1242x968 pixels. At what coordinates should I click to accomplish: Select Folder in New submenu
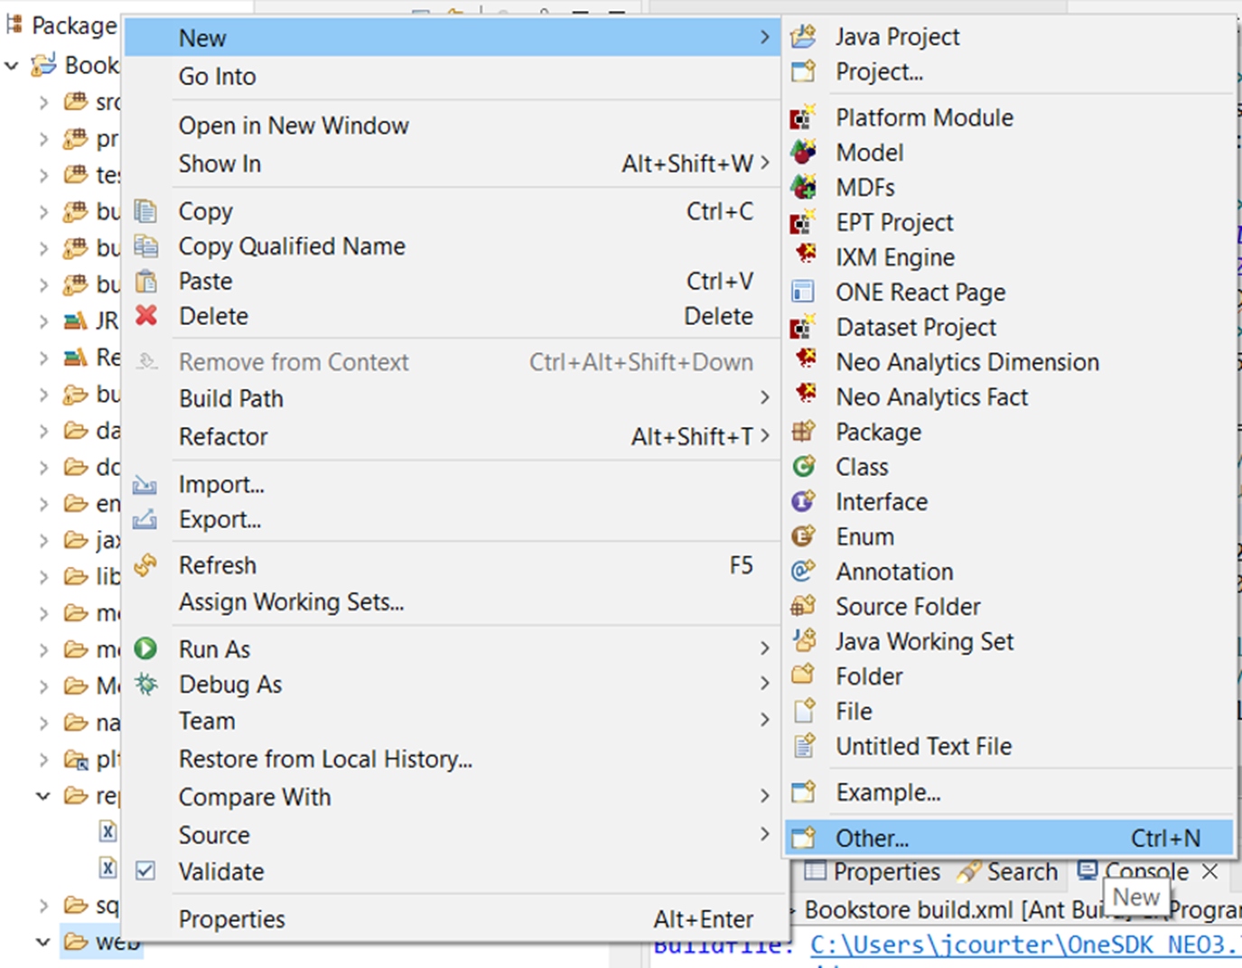1009,676
